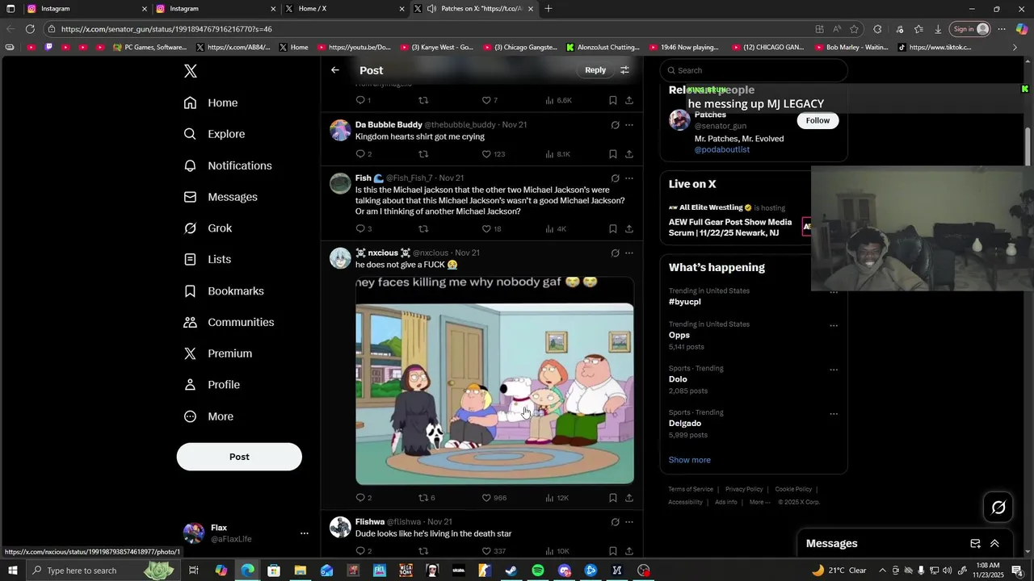Open Messages in sidebar
Image resolution: width=1034 pixels, height=581 pixels.
coord(221,197)
